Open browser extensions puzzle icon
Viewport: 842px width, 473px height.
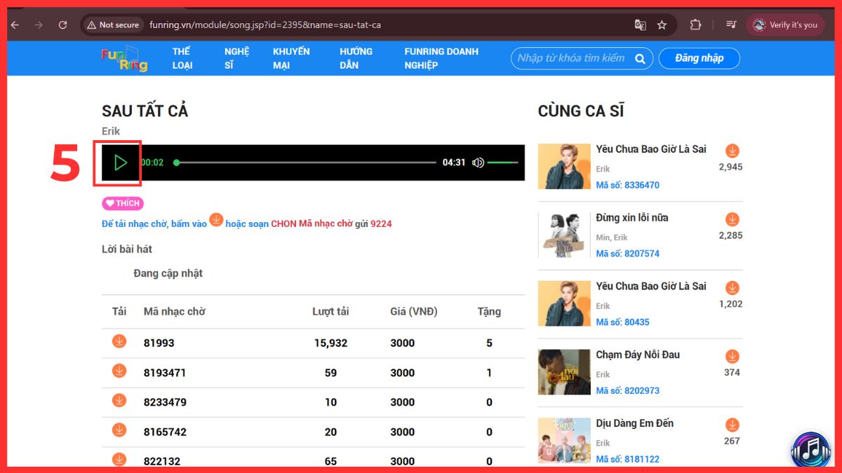tap(695, 25)
